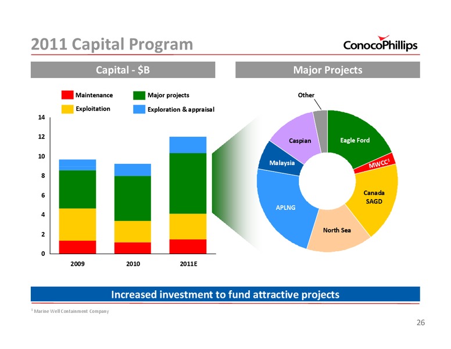Select the y-axis value 6
Screen dimensions: 451x349
(43, 195)
